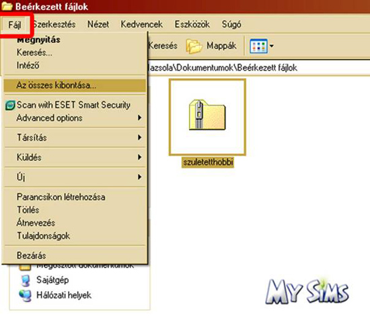Open Hálózati helyek network icon
The width and height of the screenshot is (370, 318).
coord(25,295)
